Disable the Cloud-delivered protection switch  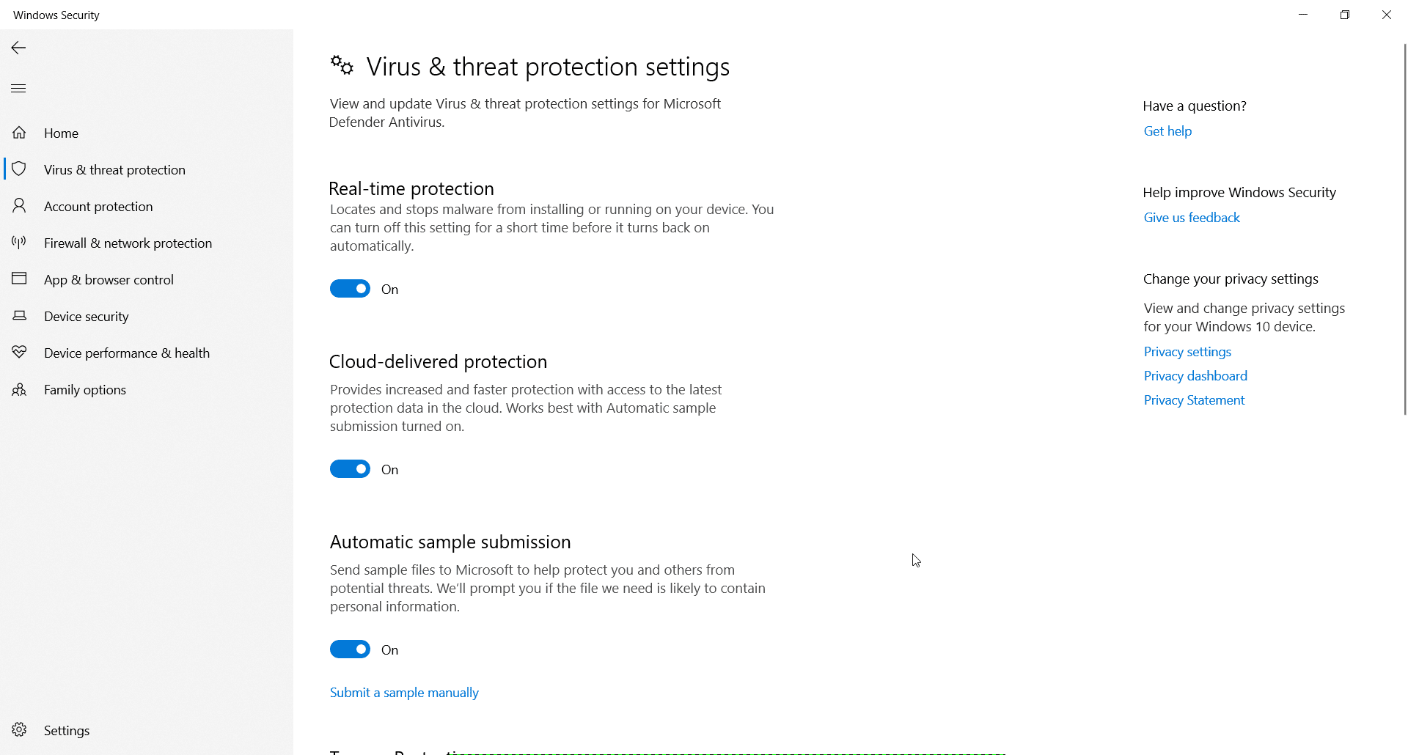[350, 469]
